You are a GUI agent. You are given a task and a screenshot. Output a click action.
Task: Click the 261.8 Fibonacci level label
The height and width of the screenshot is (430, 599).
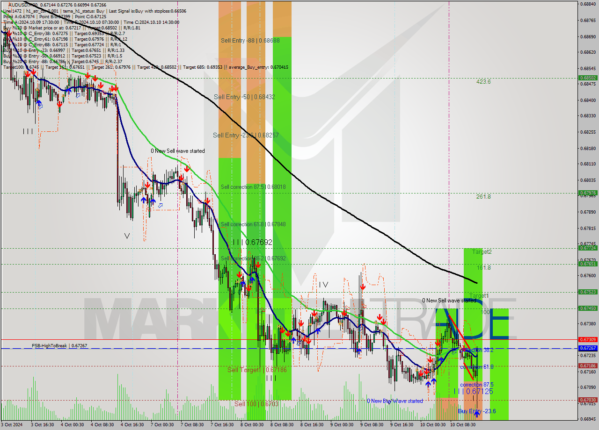[483, 197]
